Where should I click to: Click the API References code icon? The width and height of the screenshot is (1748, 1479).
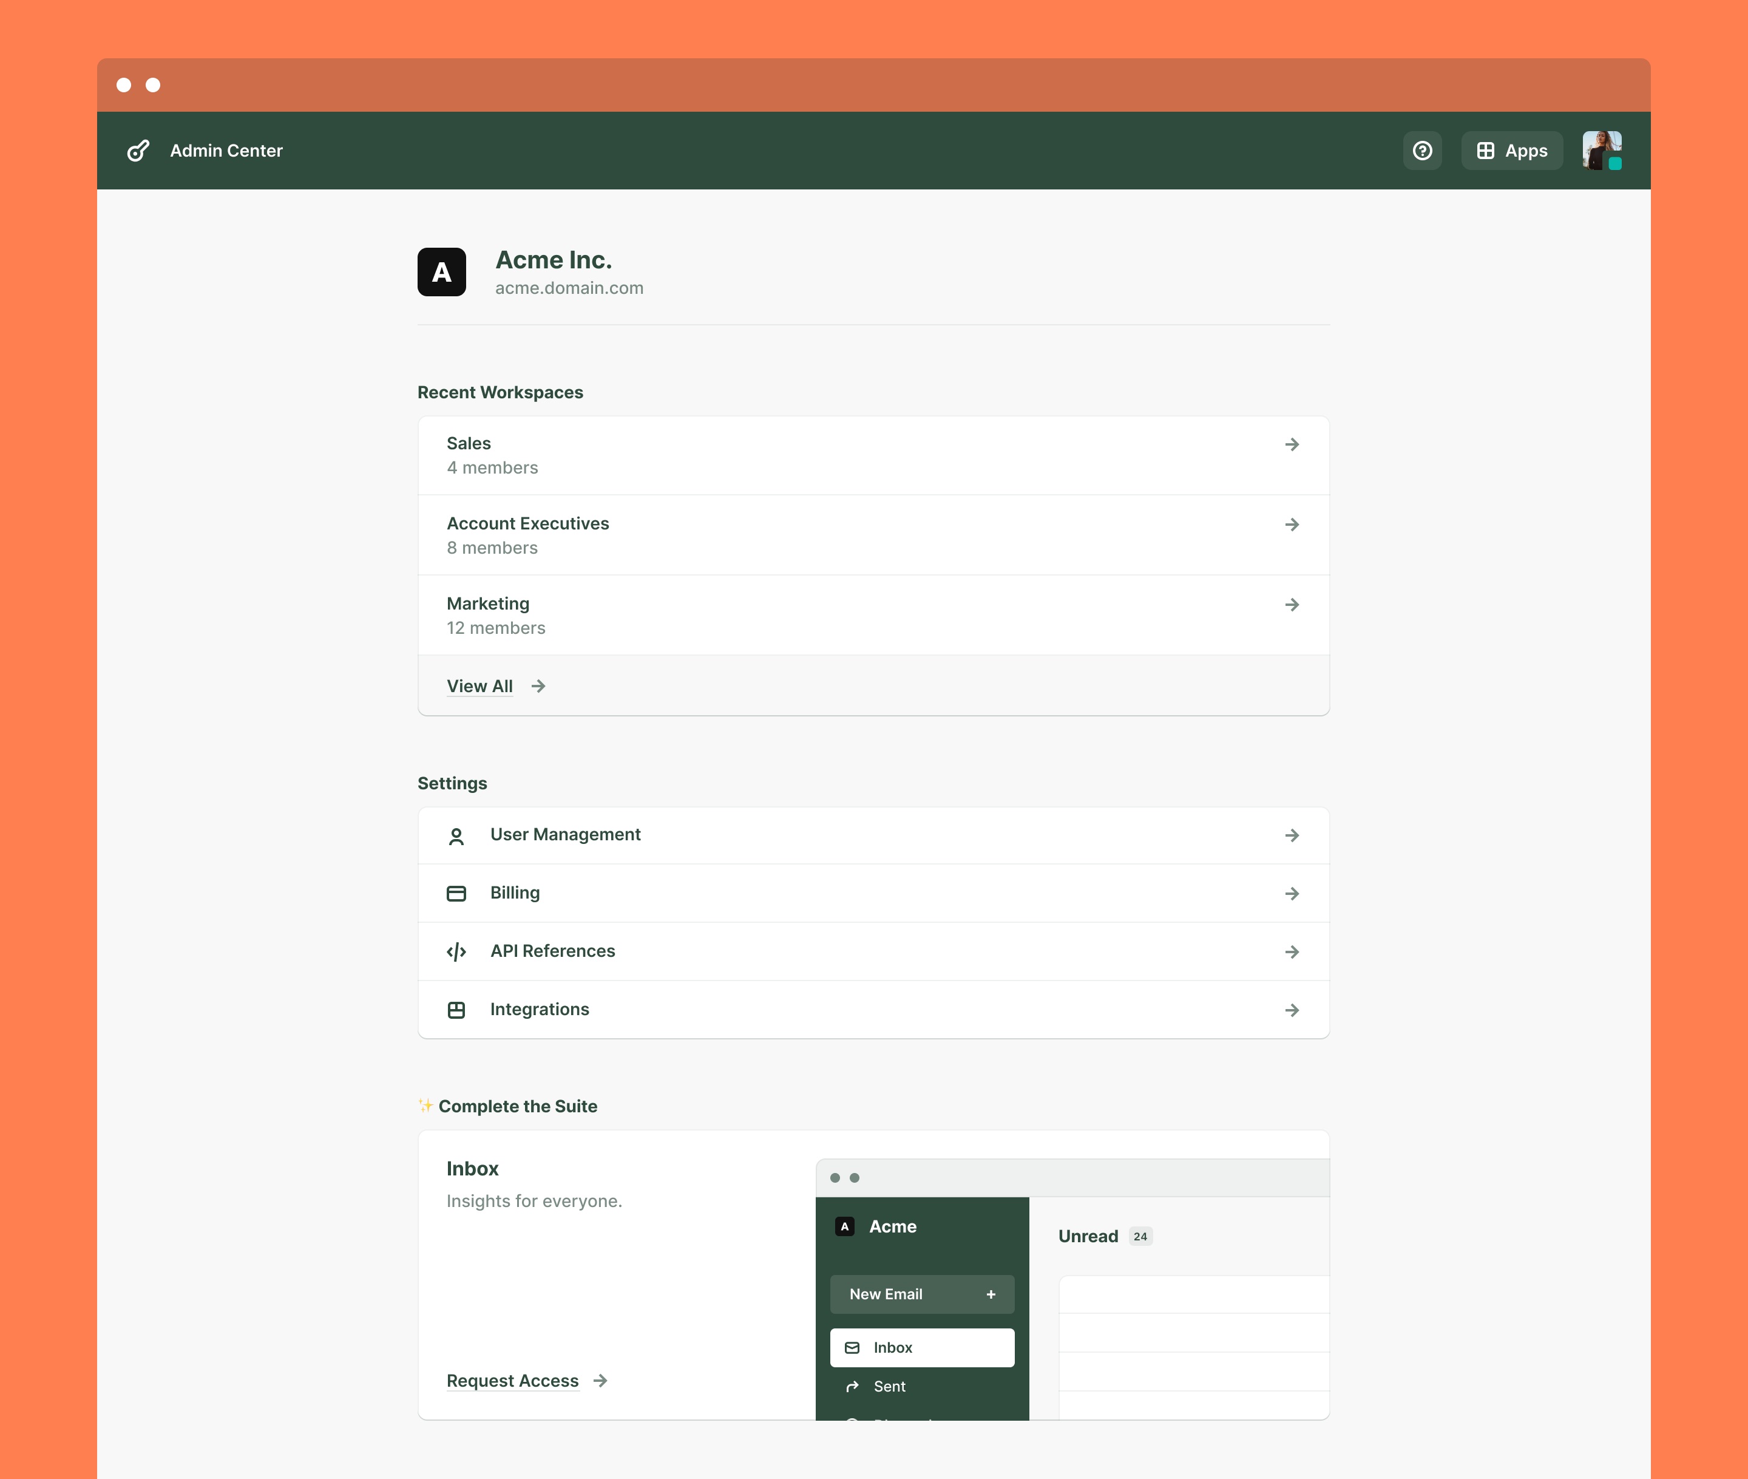point(456,951)
